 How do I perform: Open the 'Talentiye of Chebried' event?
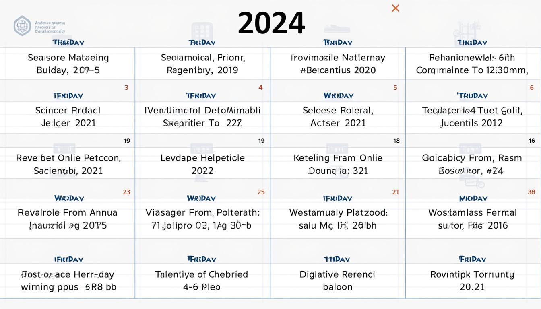pos(201,280)
